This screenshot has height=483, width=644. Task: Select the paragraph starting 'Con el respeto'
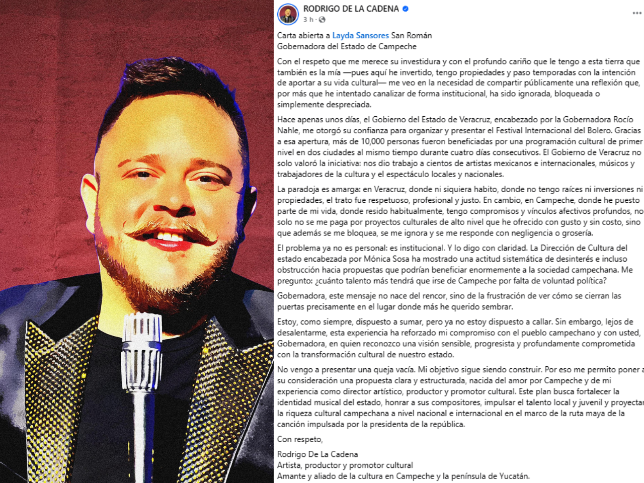(x=459, y=83)
